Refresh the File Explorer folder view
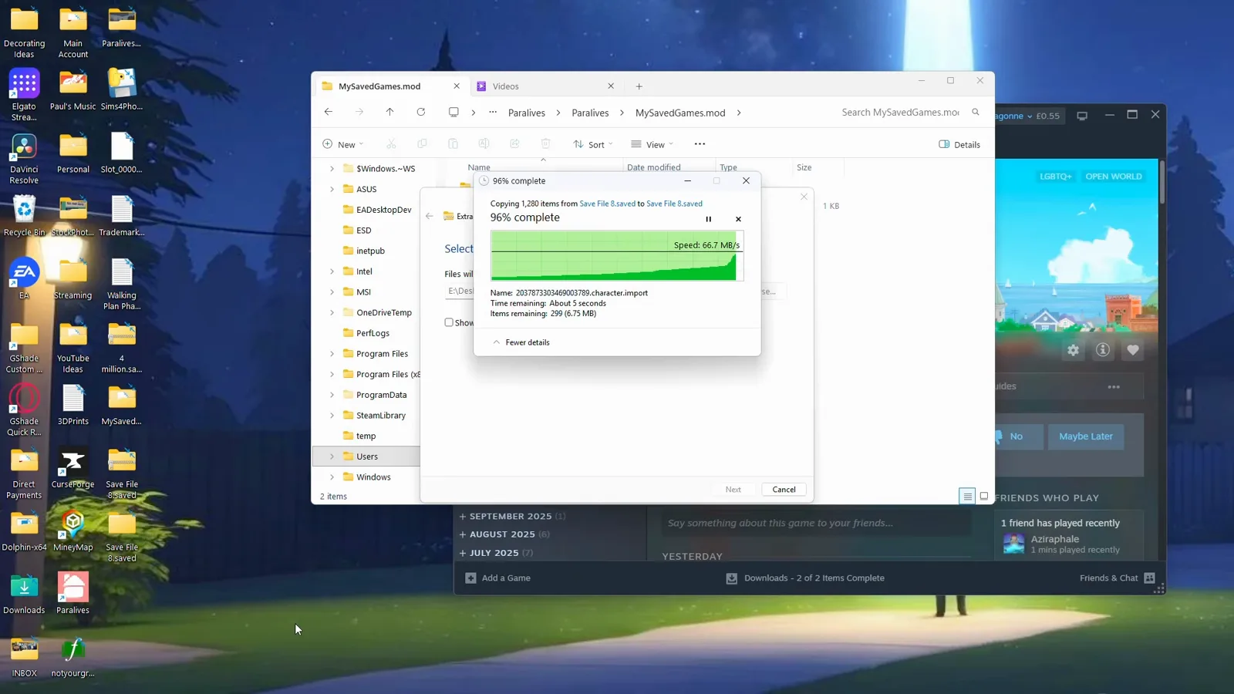 [421, 113]
